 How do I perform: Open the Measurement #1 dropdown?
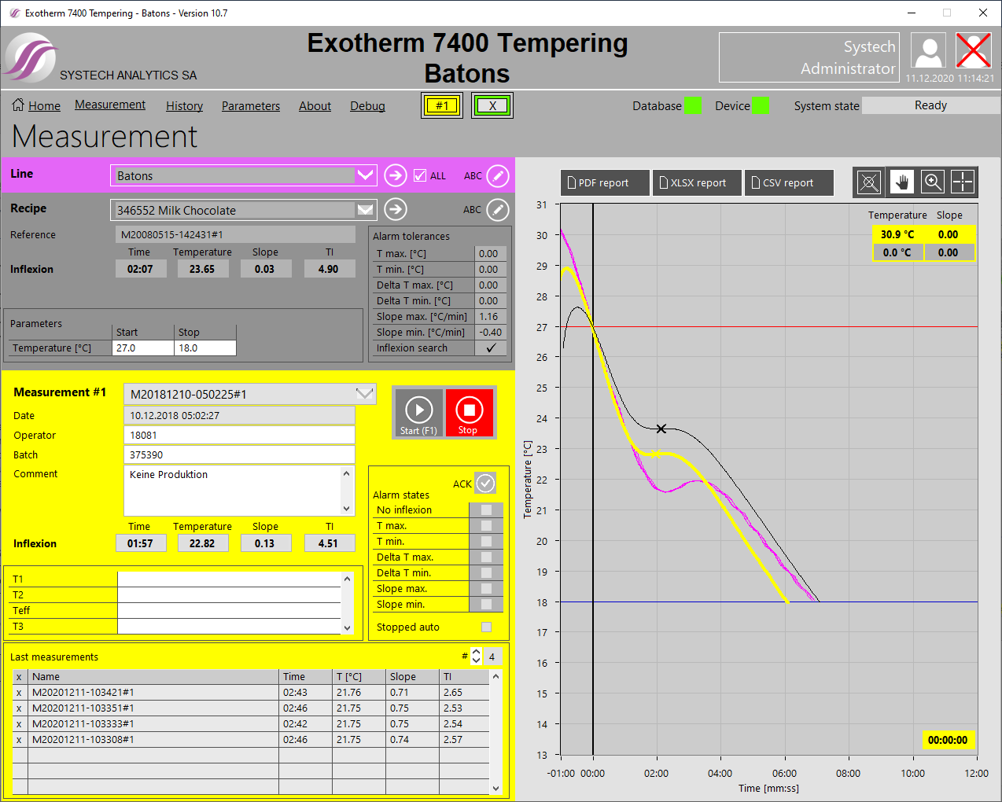coord(365,393)
